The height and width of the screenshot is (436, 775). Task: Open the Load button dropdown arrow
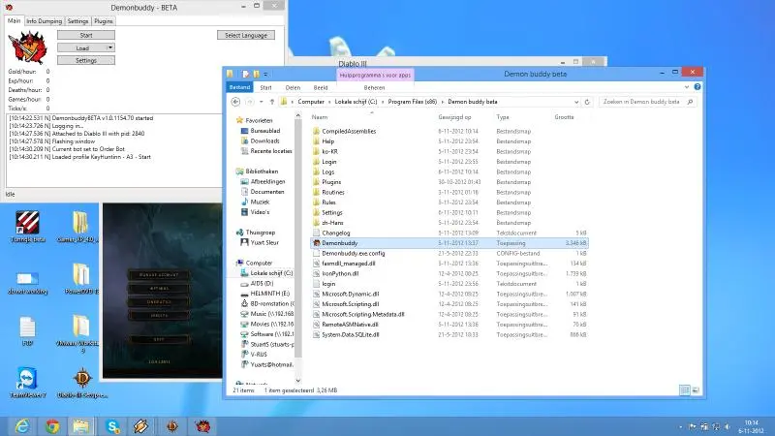click(109, 47)
